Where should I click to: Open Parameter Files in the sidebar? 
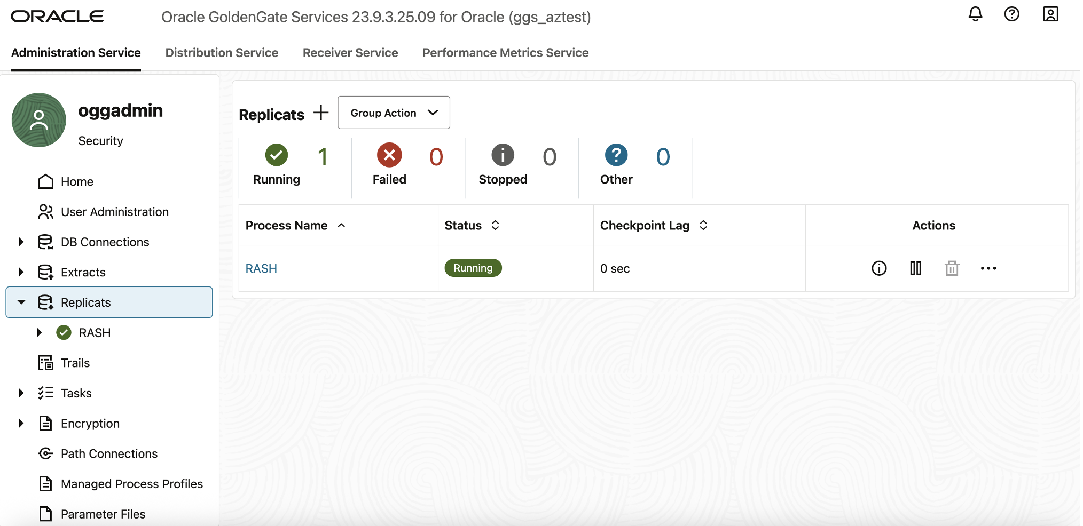(x=103, y=514)
